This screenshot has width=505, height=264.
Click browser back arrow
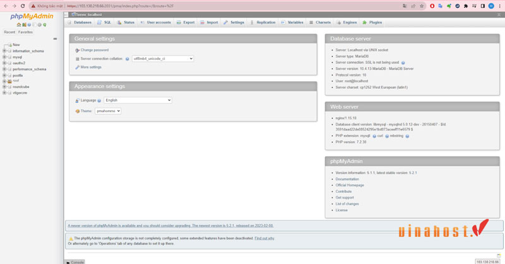coord(6,6)
